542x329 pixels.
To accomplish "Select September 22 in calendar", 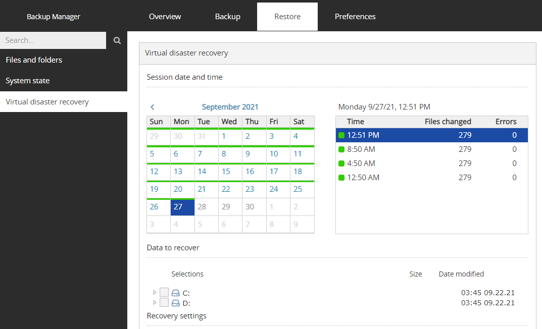I will coord(230,190).
